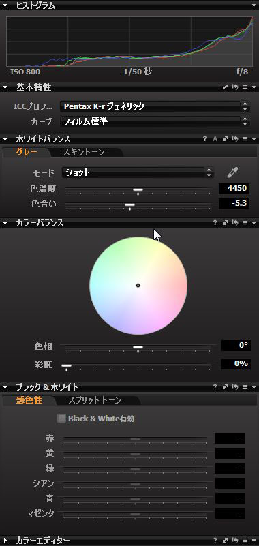Click the 色温度 slider handle

click(138, 190)
